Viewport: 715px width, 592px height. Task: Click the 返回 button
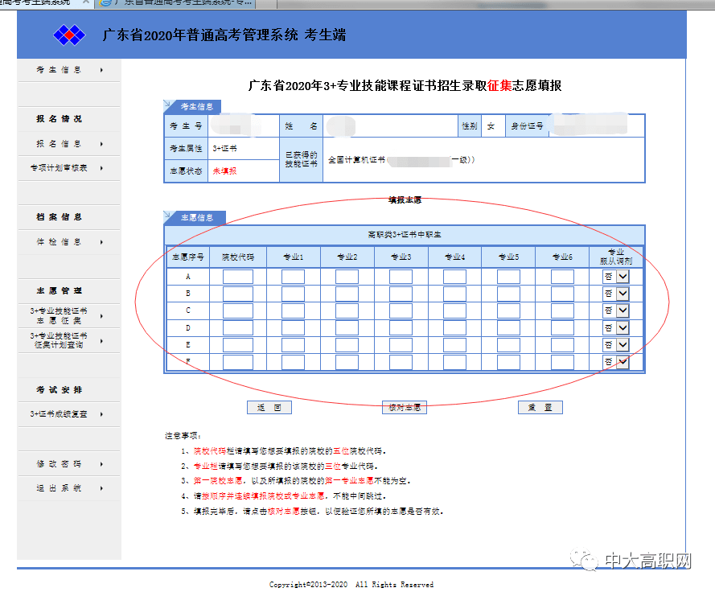pos(269,407)
